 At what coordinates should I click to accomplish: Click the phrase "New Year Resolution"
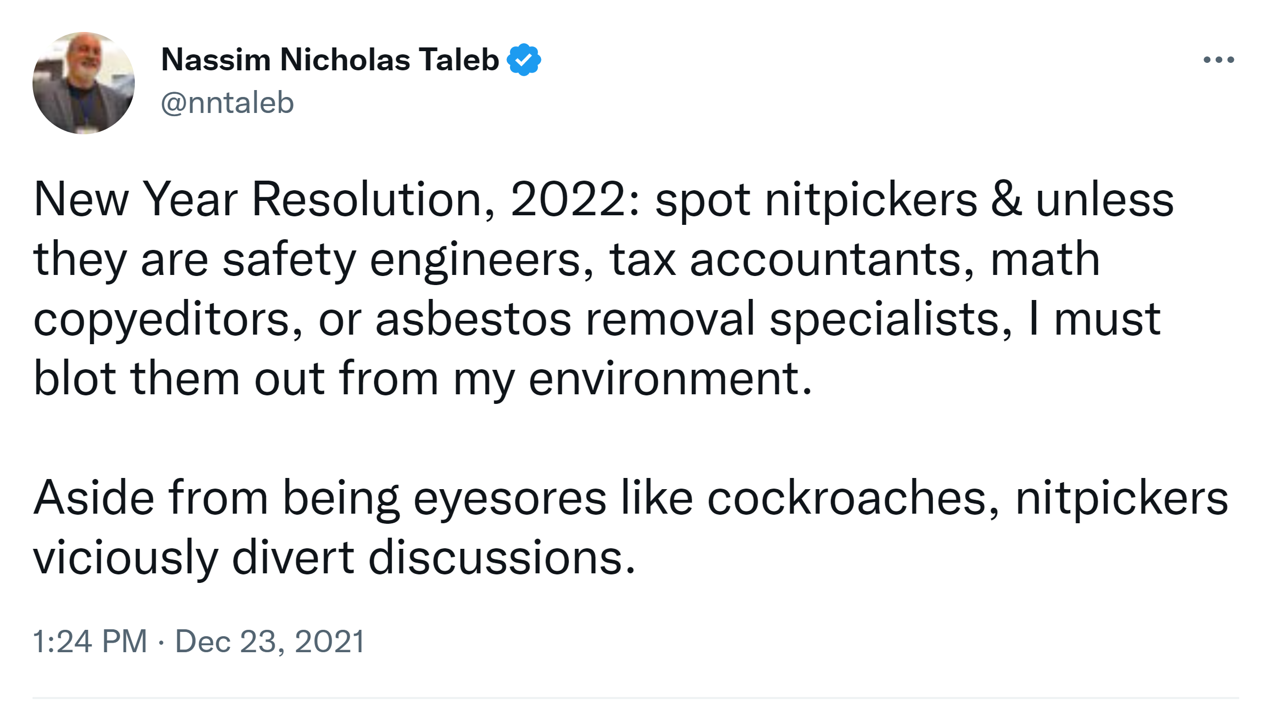click(x=258, y=200)
